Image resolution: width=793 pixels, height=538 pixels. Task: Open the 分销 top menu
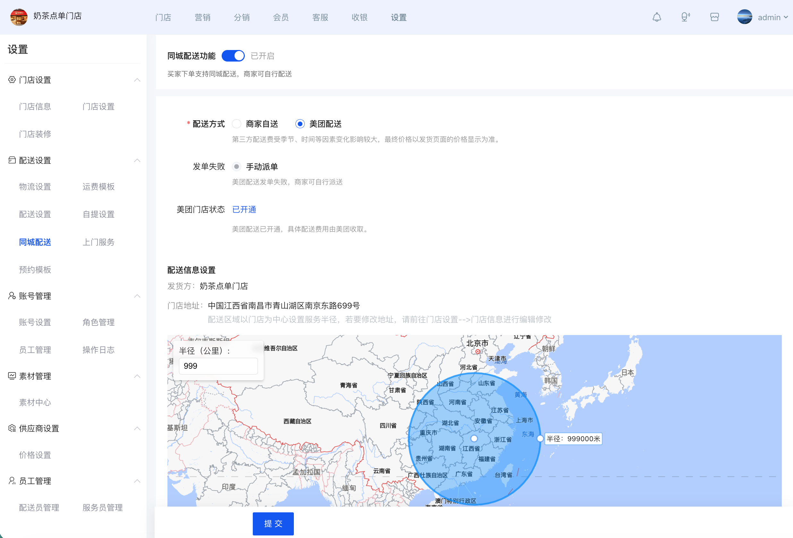click(242, 17)
